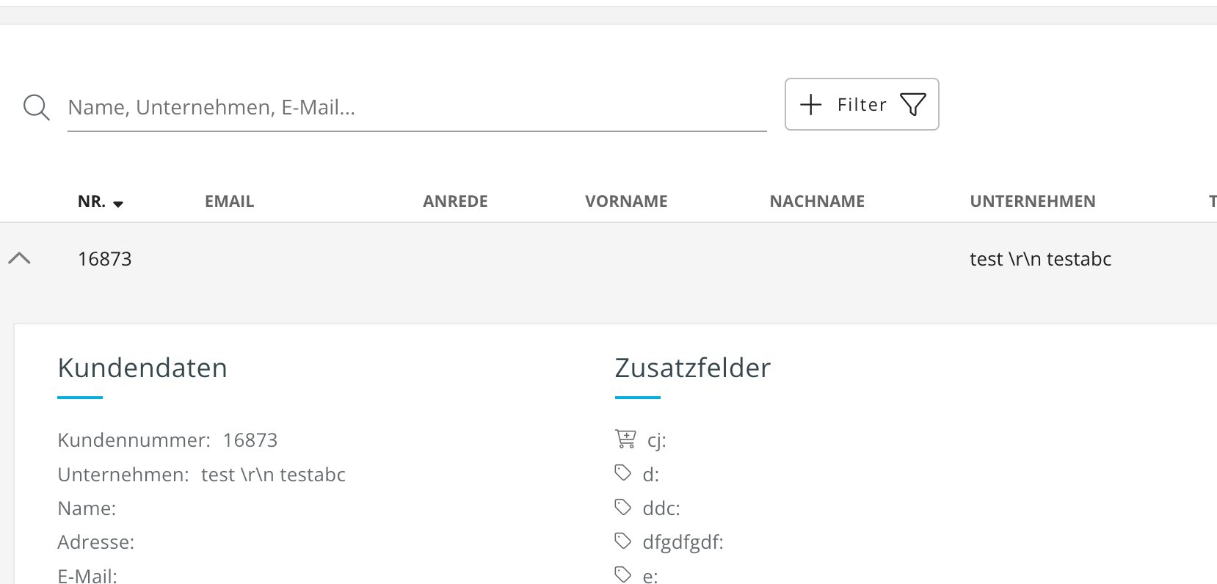Focus the Name, Unternehmen, E-Mail search field

[x=417, y=108]
